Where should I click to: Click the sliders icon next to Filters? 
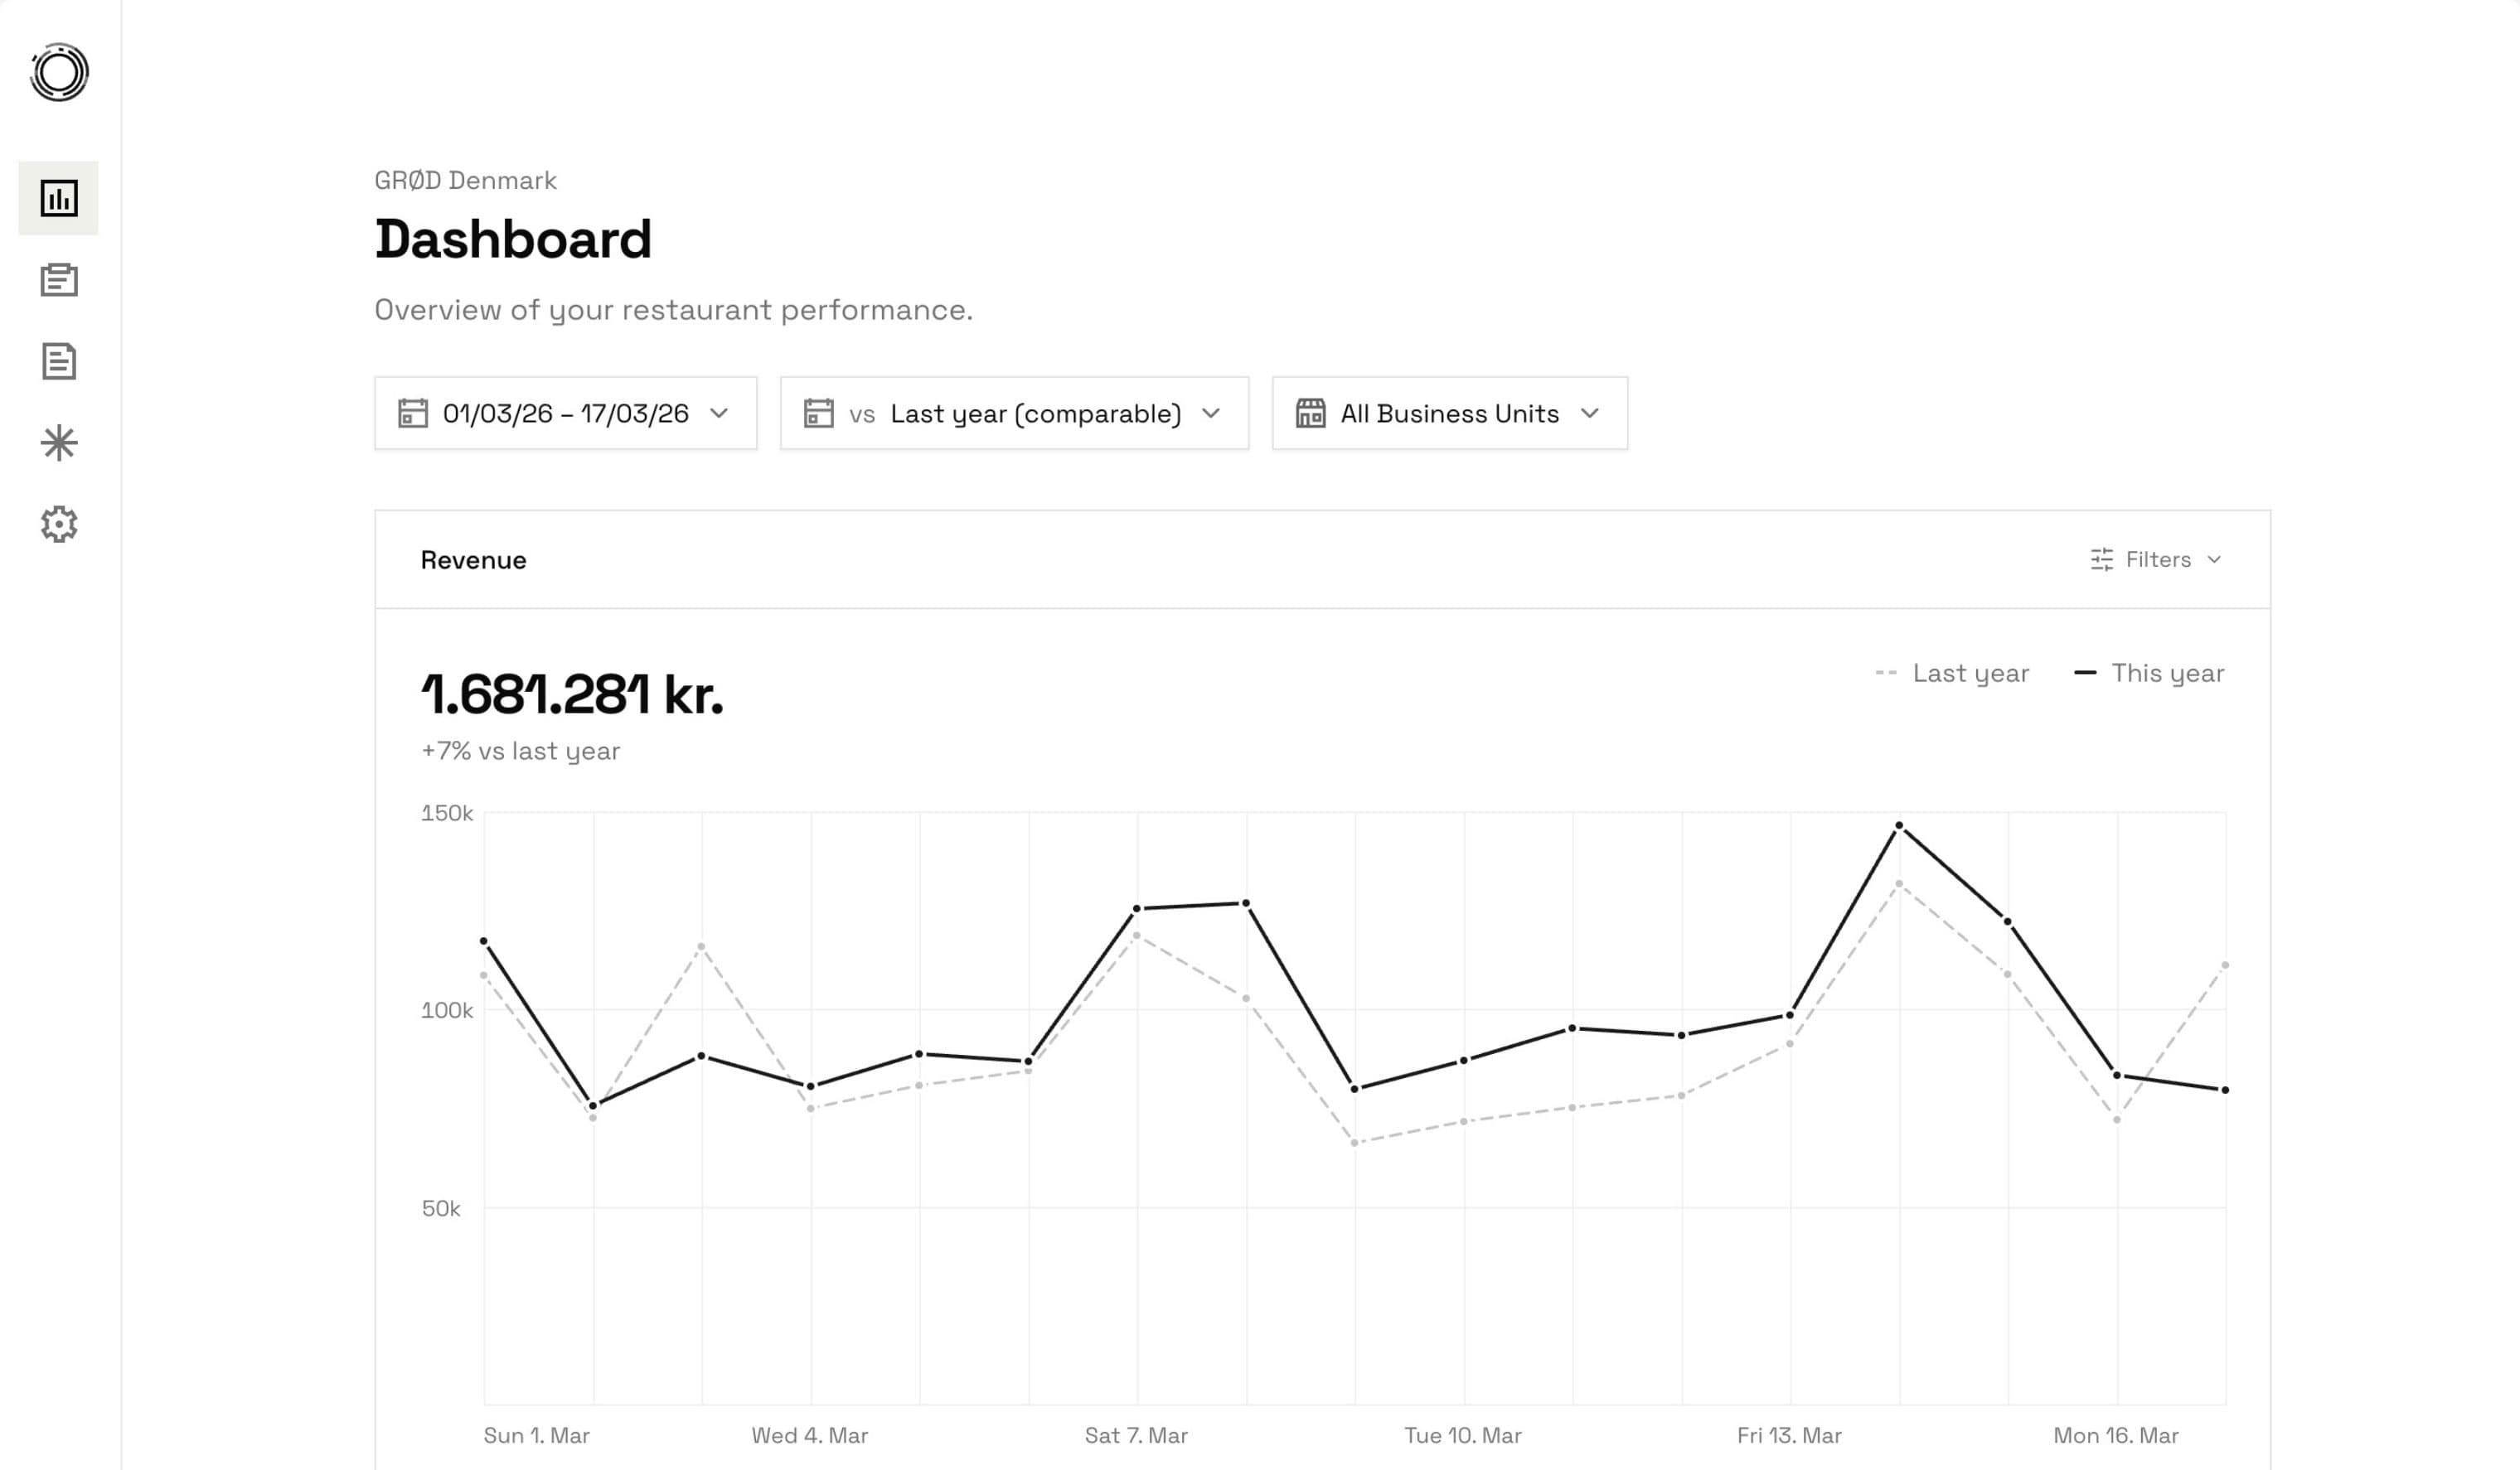pos(2101,559)
